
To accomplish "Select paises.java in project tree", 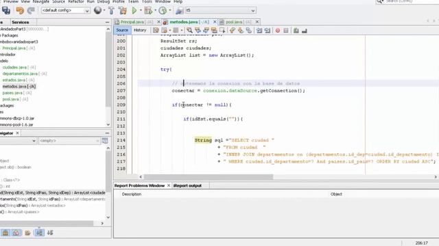I will point(16,93).
